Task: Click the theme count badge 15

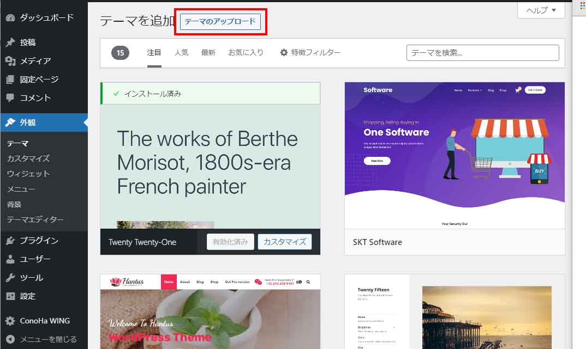Action: point(121,53)
